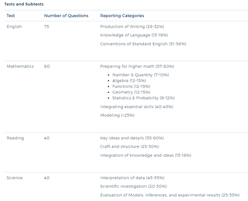Click the 'Number of Questions' column header
248x201 pixels.
66,16
